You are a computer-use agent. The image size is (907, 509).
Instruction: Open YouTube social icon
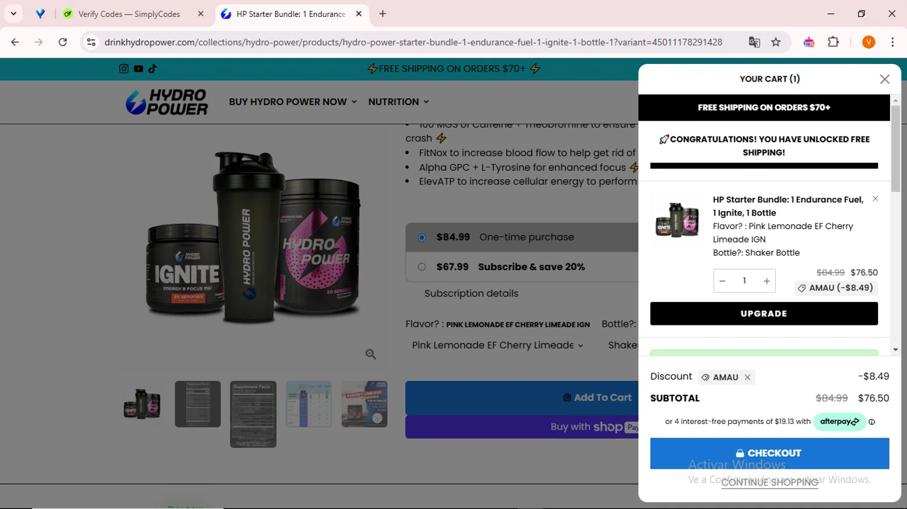coord(138,69)
